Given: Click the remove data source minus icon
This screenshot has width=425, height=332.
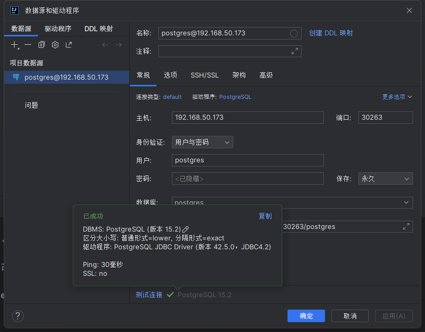Looking at the screenshot, I should pyautogui.click(x=28, y=45).
